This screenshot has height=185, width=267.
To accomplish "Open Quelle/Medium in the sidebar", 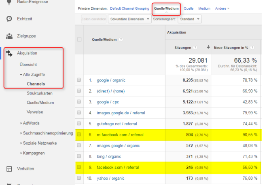I will point(40,103).
